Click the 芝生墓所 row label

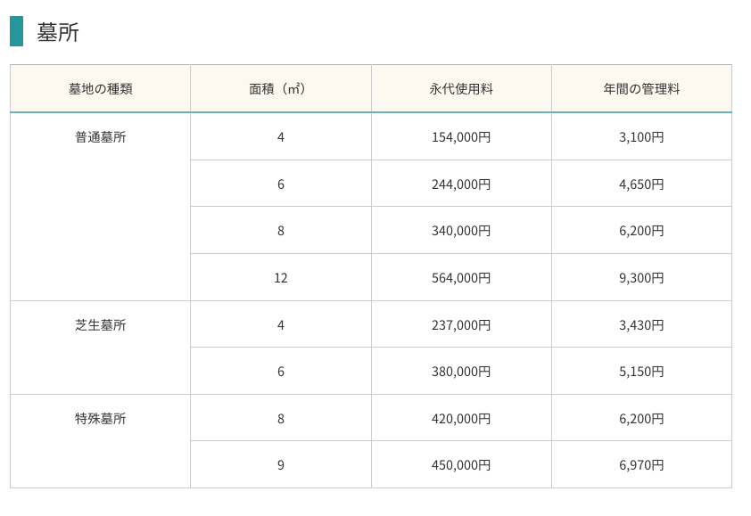click(100, 325)
